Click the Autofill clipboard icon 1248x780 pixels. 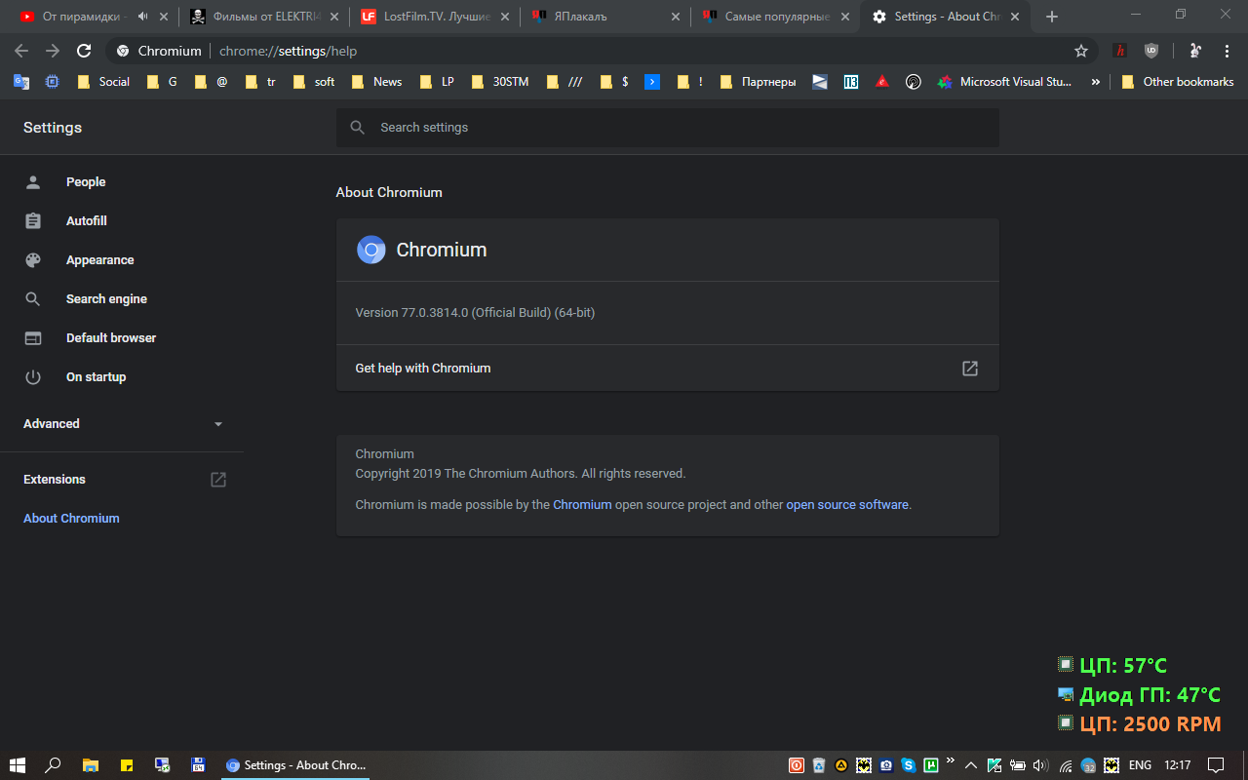coord(33,221)
